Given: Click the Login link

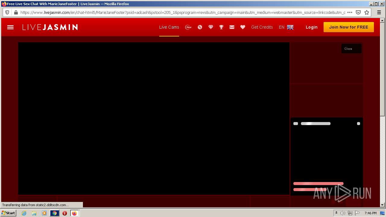Looking at the screenshot, I should 312,27.
